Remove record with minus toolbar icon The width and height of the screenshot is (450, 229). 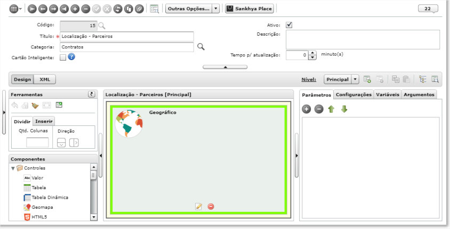(x=85, y=9)
